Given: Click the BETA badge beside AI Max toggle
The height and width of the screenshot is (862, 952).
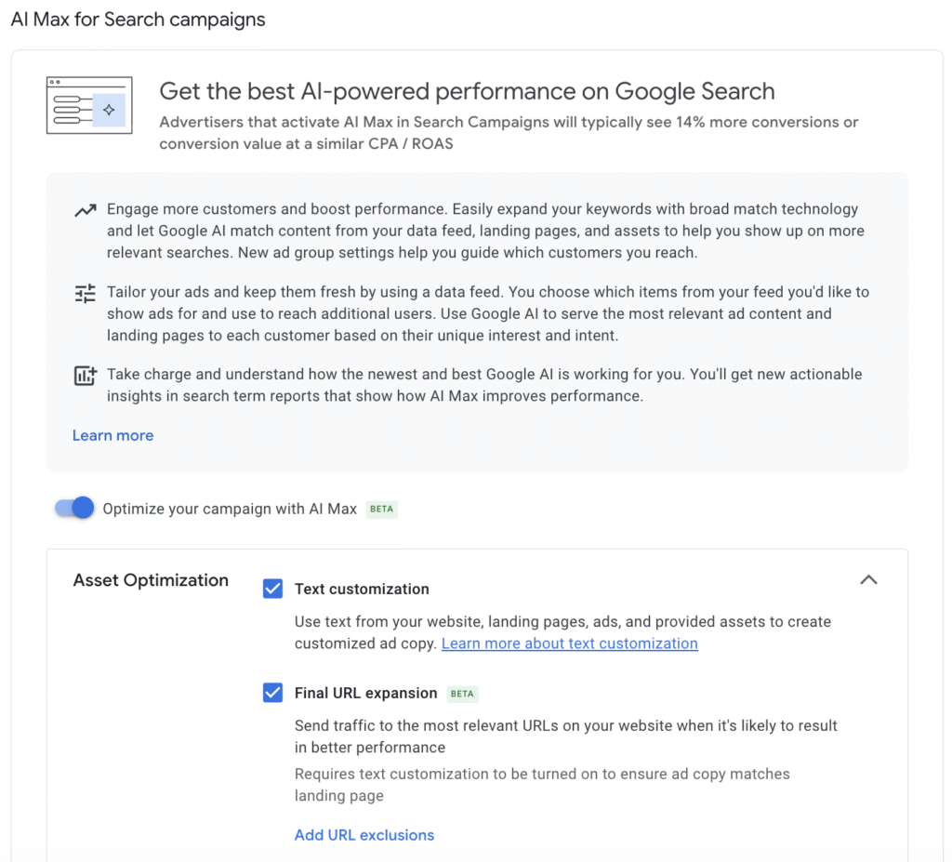Looking at the screenshot, I should click(x=381, y=510).
